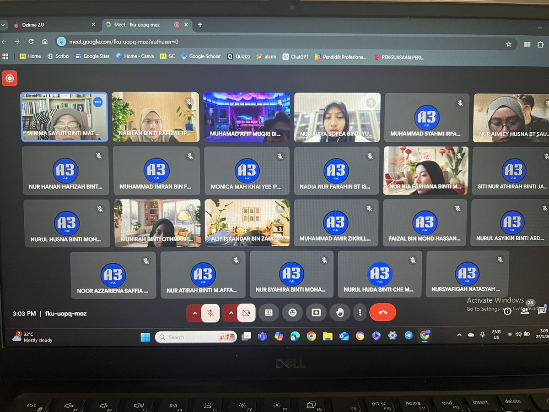Show hidden system tray icons

point(459,335)
